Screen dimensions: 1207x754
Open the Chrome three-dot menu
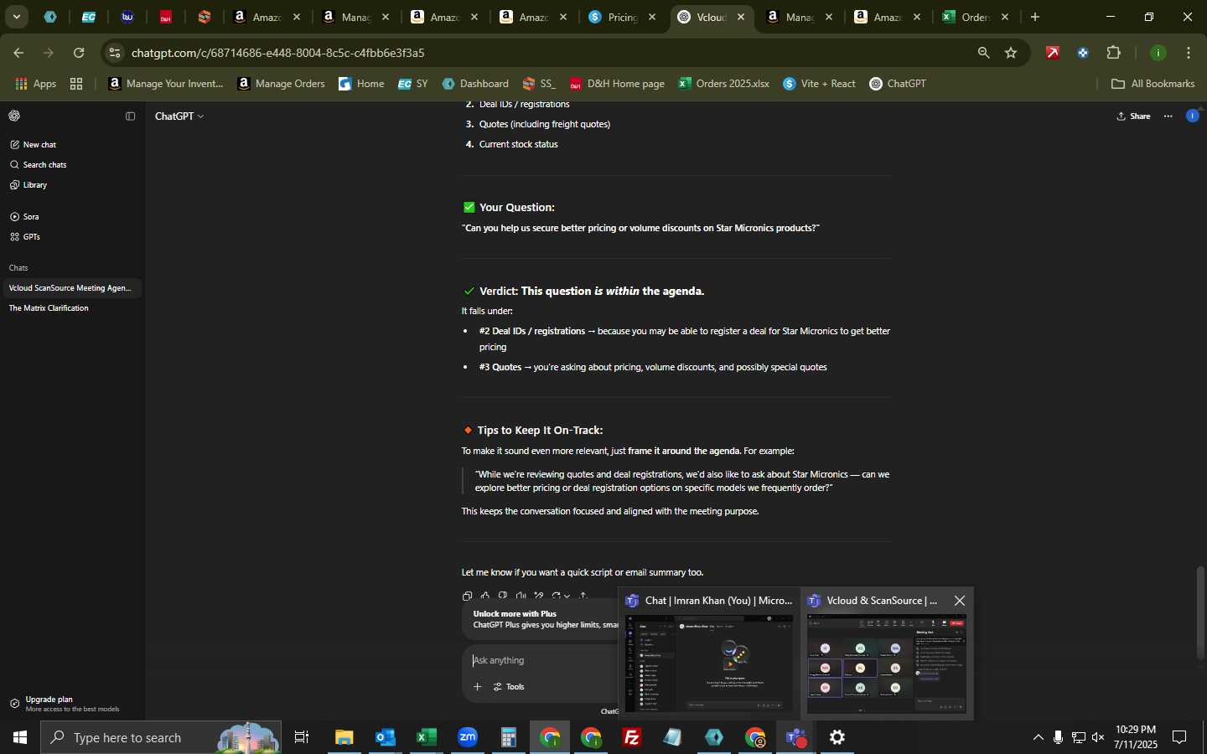1189,53
